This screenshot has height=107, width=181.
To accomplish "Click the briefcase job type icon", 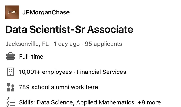I will click(x=10, y=56).
